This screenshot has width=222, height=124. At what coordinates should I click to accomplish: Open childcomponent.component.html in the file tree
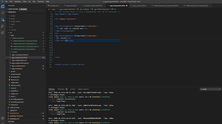tap(25, 41)
